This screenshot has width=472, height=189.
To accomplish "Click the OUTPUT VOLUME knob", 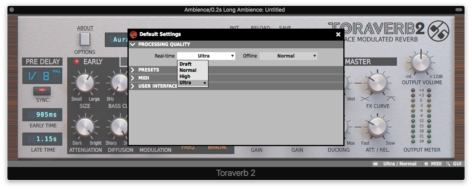I will (421, 62).
